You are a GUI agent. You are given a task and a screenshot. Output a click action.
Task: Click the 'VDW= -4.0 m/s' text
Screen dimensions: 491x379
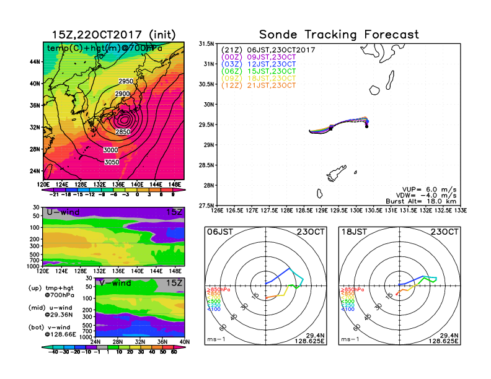pos(426,196)
